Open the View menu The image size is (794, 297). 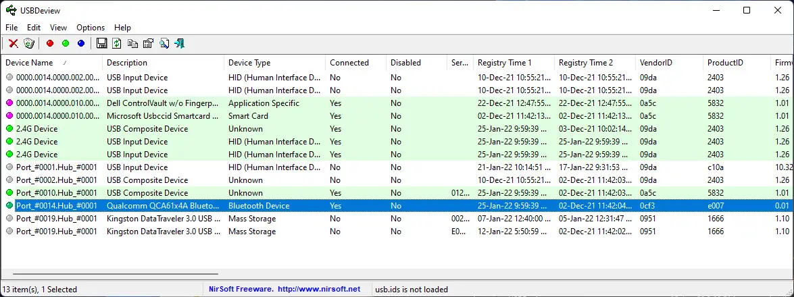coord(58,28)
